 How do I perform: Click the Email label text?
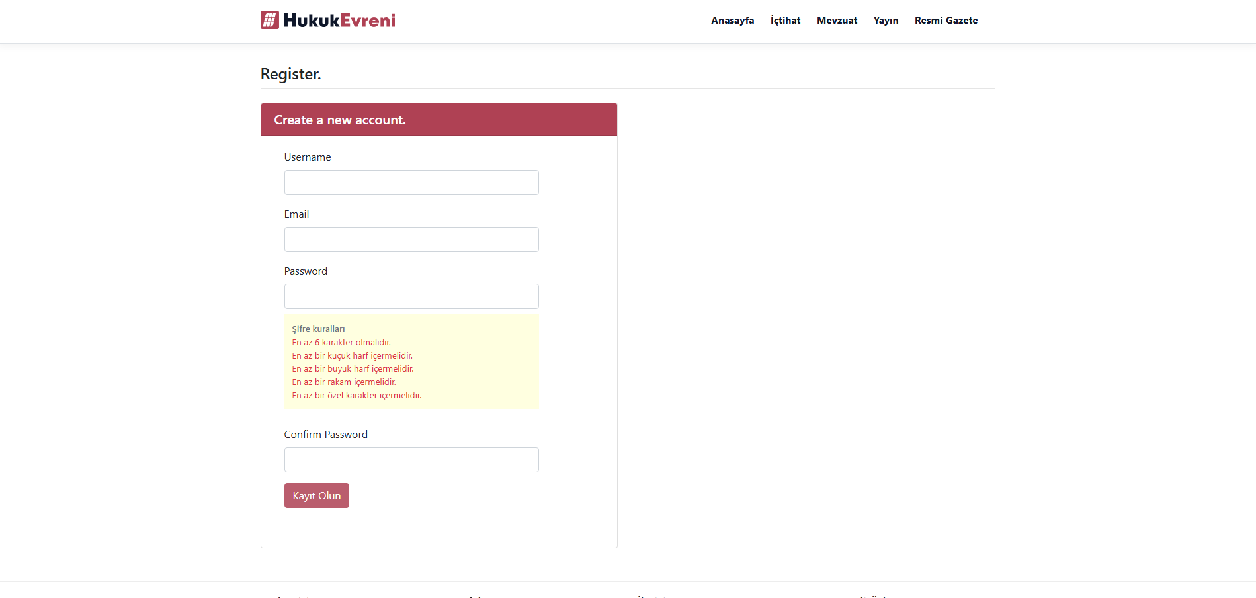coord(296,214)
